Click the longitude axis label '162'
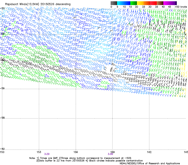Screen dimensions: 188x165 (149, 152)
